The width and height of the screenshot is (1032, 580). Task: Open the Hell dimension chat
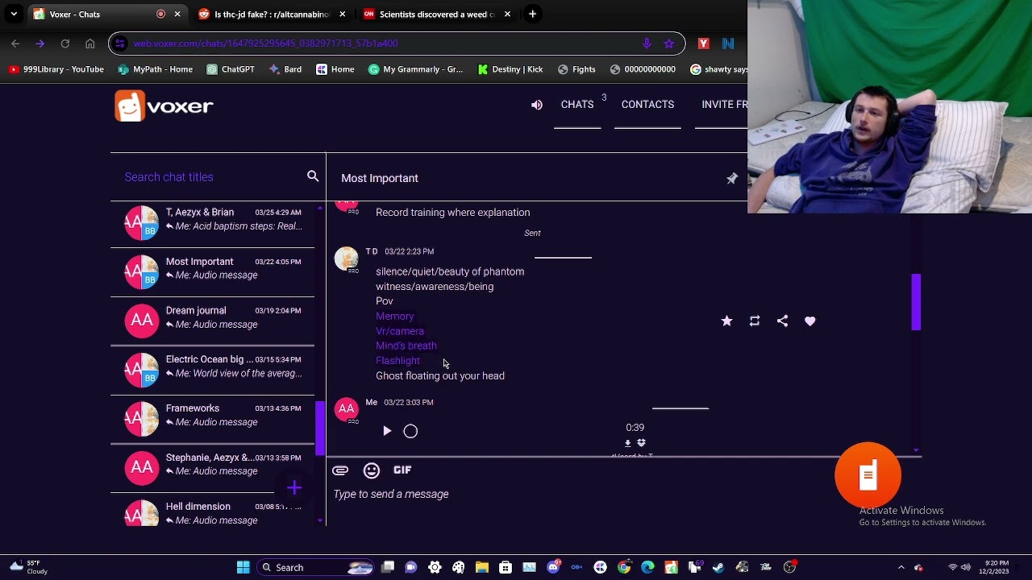(213, 512)
